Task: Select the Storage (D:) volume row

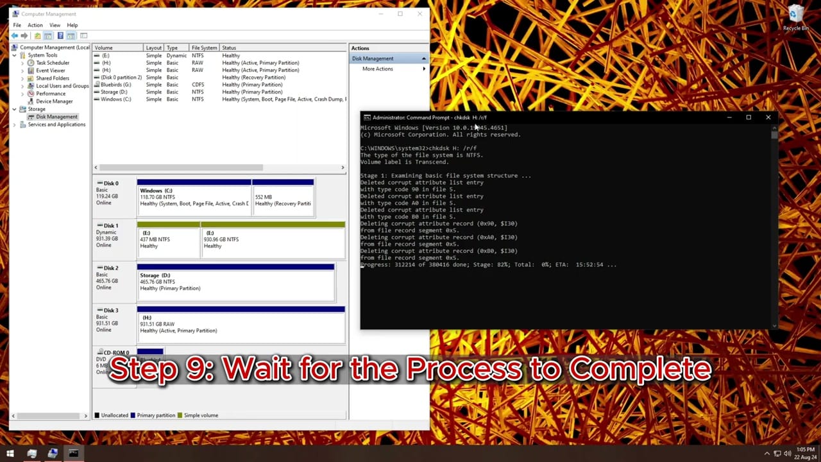Action: 219,92
